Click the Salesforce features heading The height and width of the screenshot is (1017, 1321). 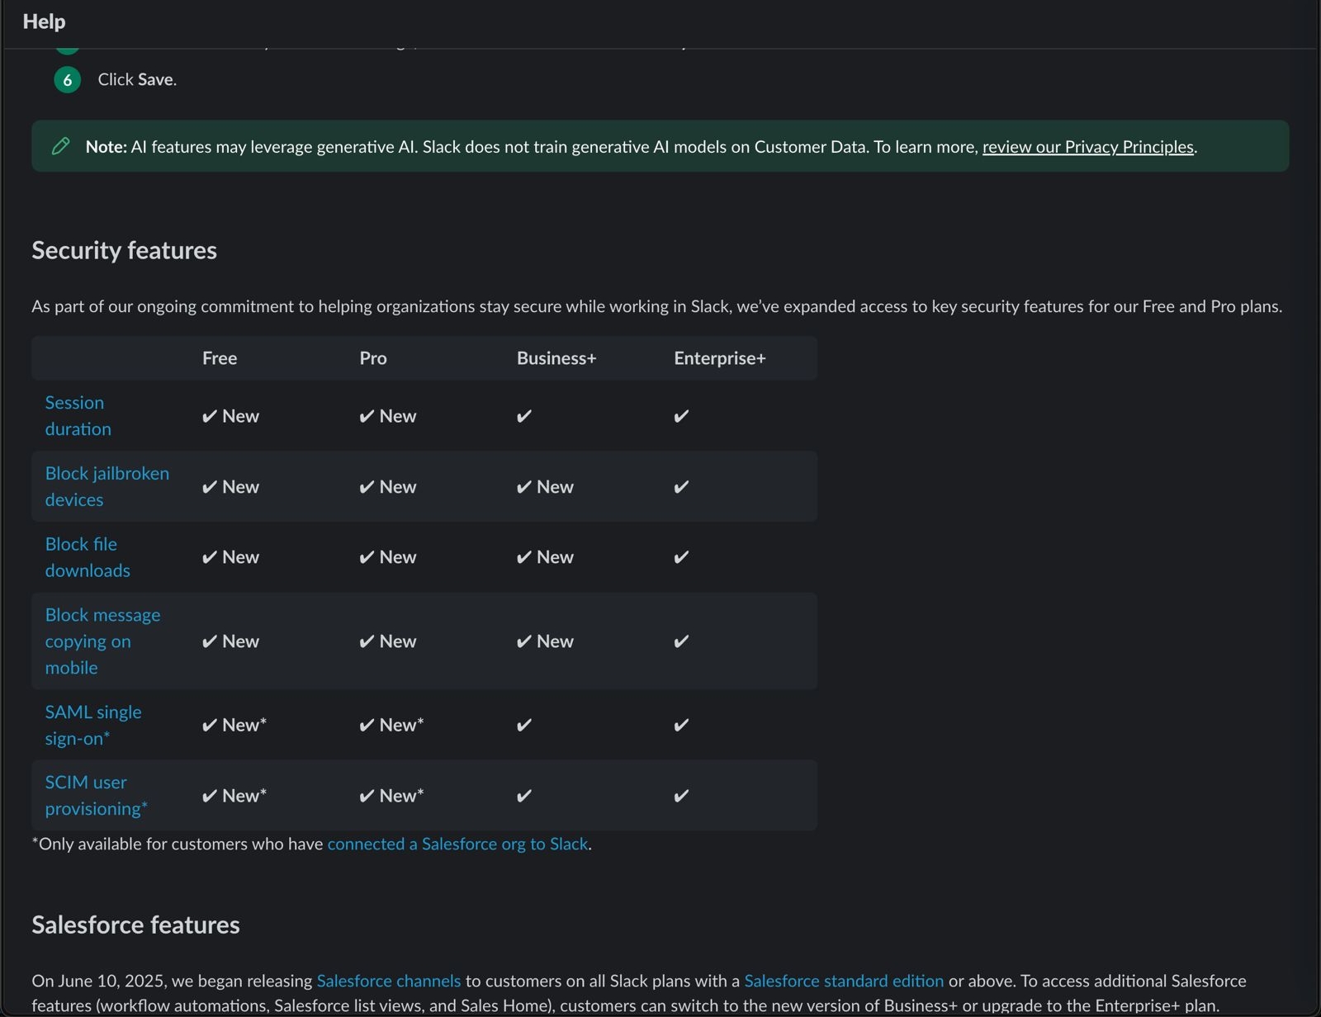point(135,925)
